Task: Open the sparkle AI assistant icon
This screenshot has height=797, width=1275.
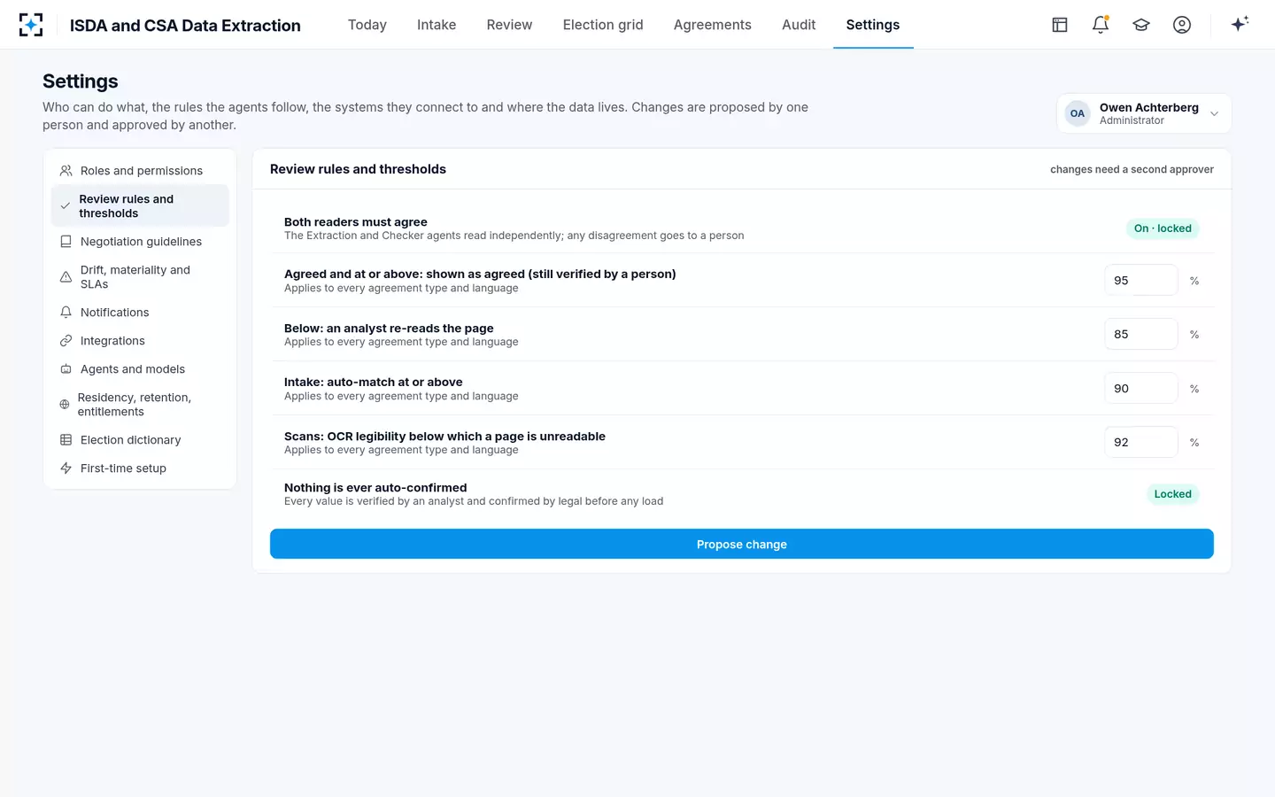Action: 1240,24
